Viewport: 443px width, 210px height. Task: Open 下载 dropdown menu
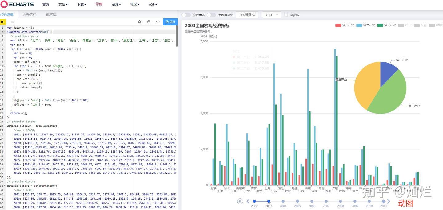click(82, 4)
